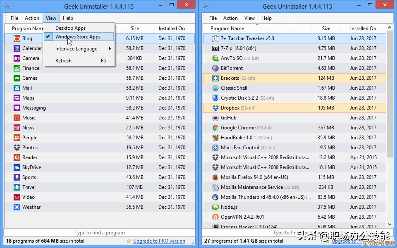This screenshot has height=248, width=397.
Task: Select the 7-Zip program icon
Action: point(215,48)
